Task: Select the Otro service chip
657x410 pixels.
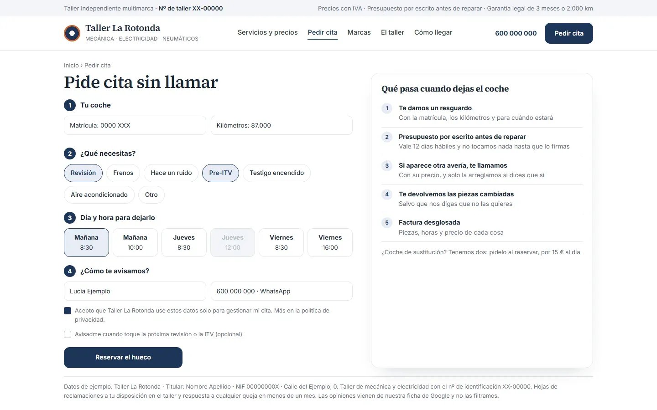Action: pyautogui.click(x=151, y=195)
